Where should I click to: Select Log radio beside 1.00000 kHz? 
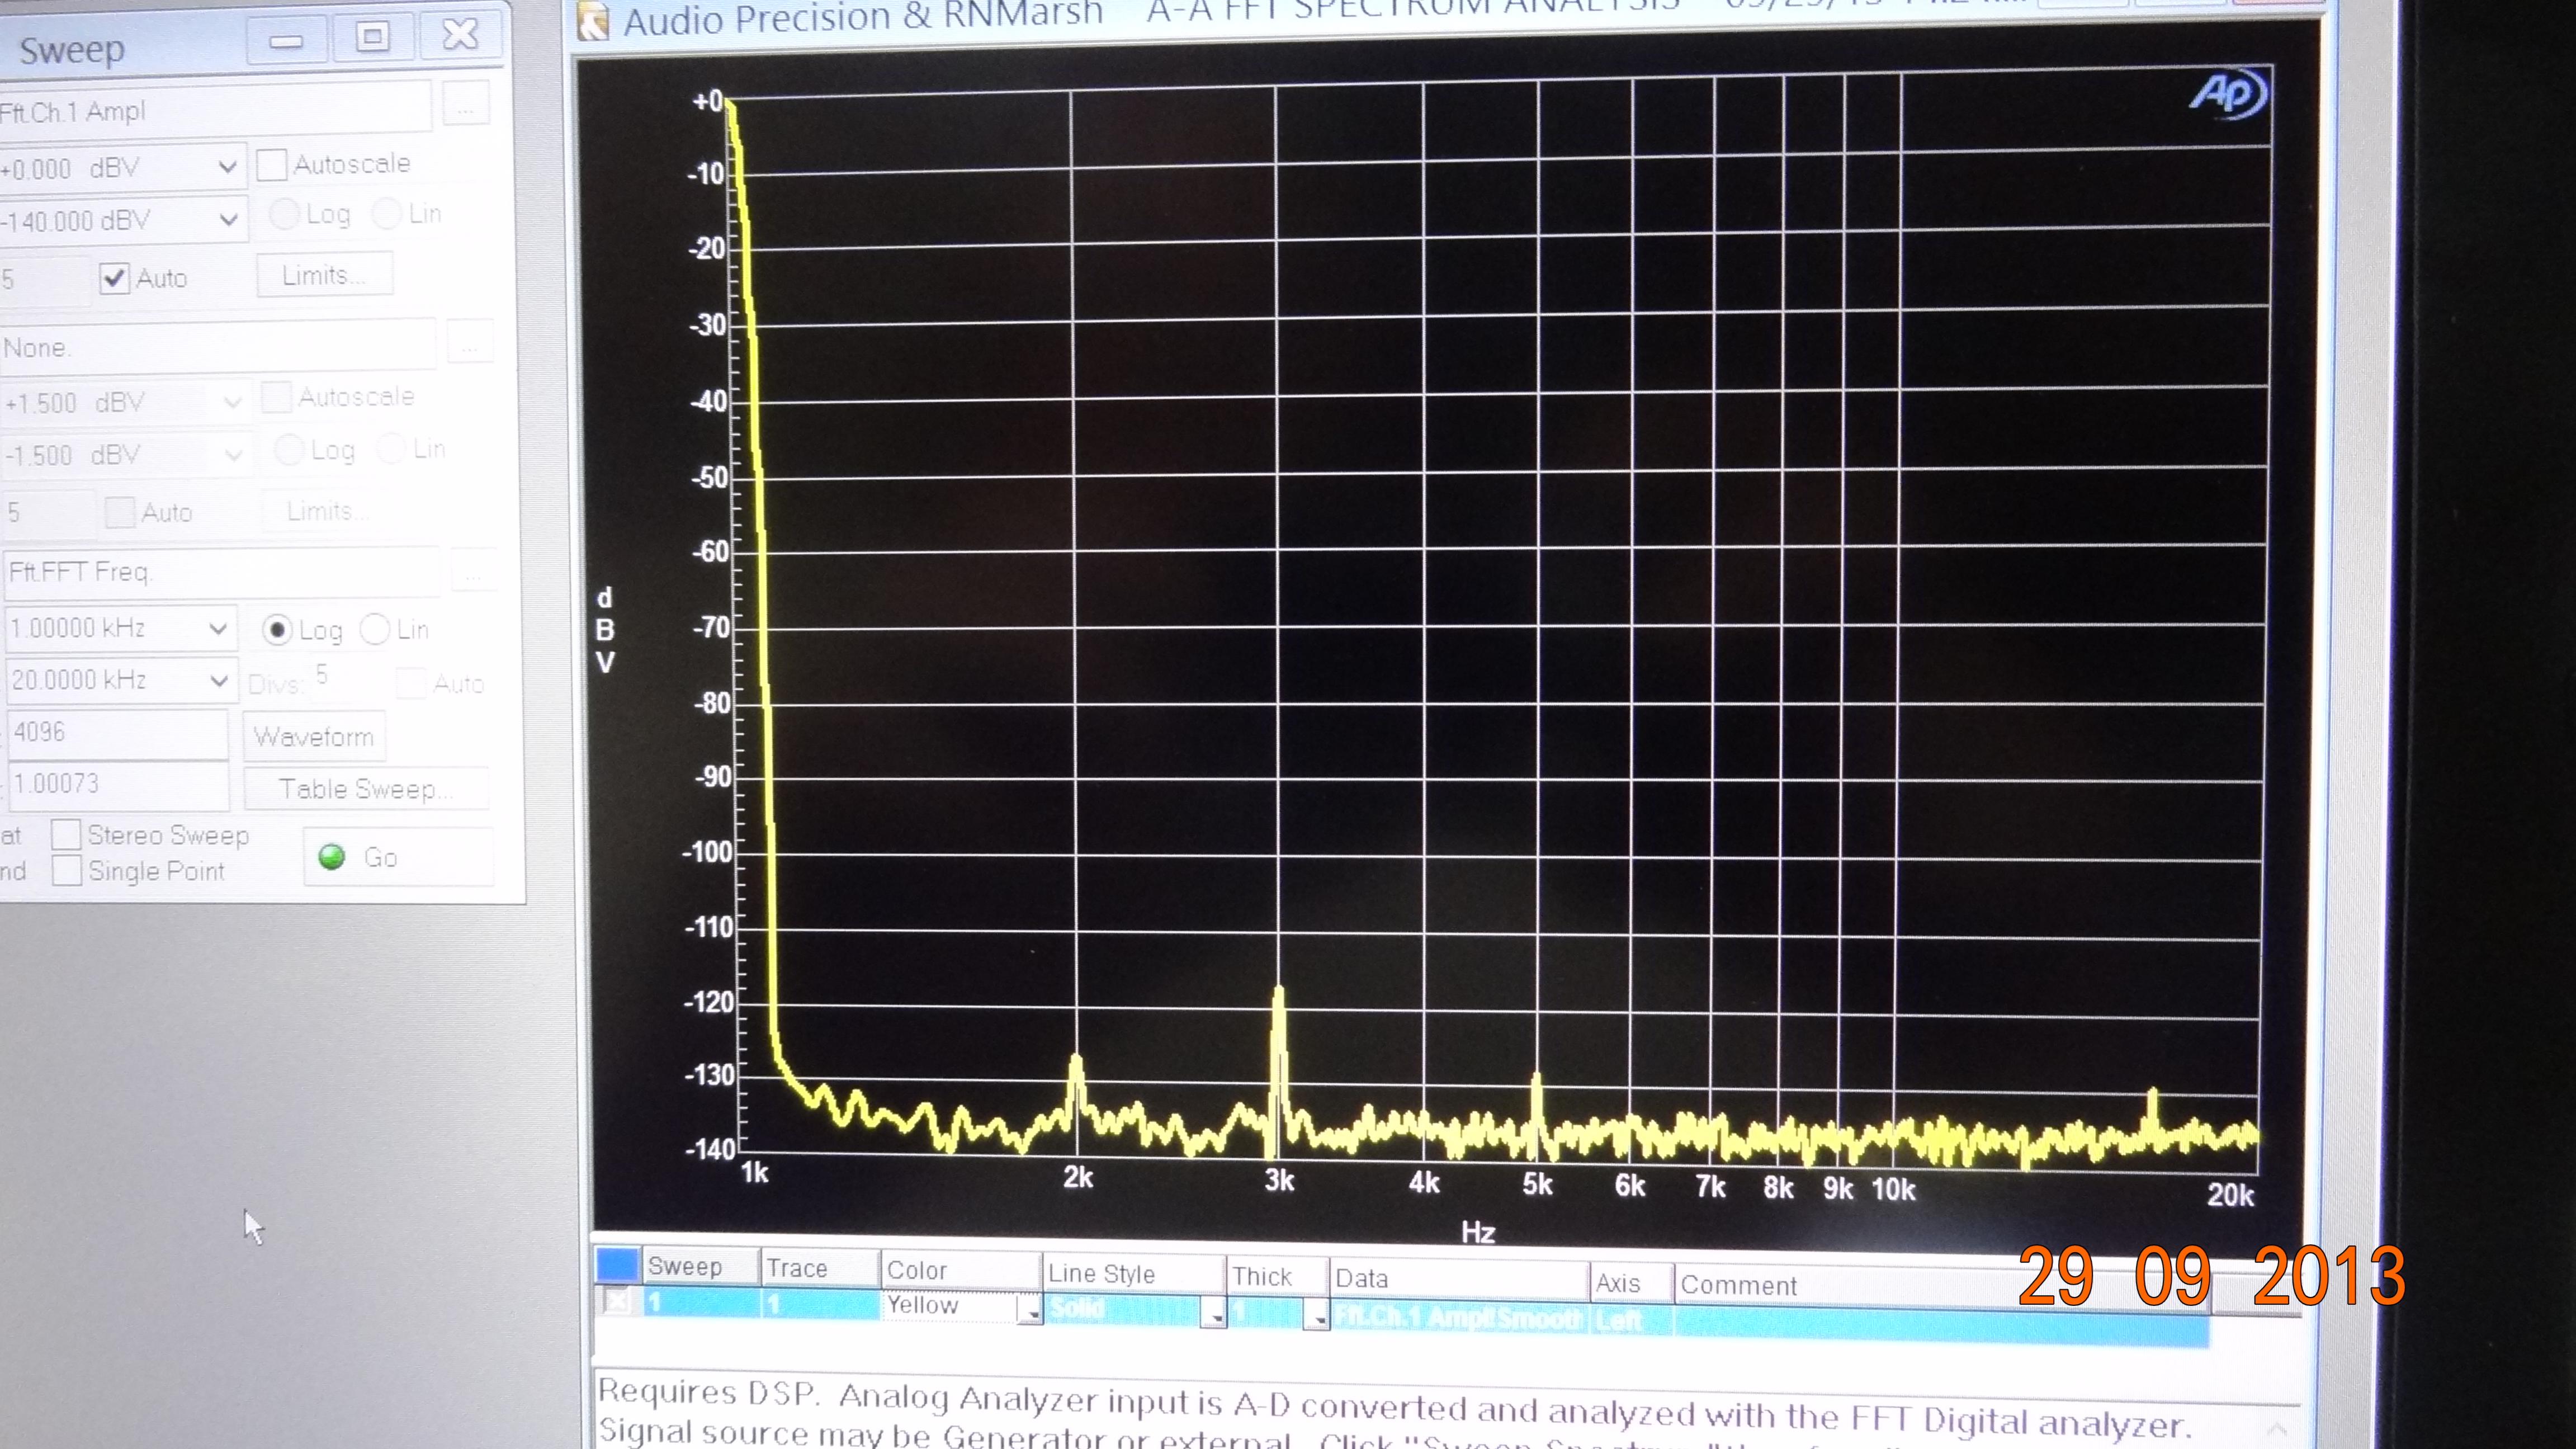click(277, 629)
